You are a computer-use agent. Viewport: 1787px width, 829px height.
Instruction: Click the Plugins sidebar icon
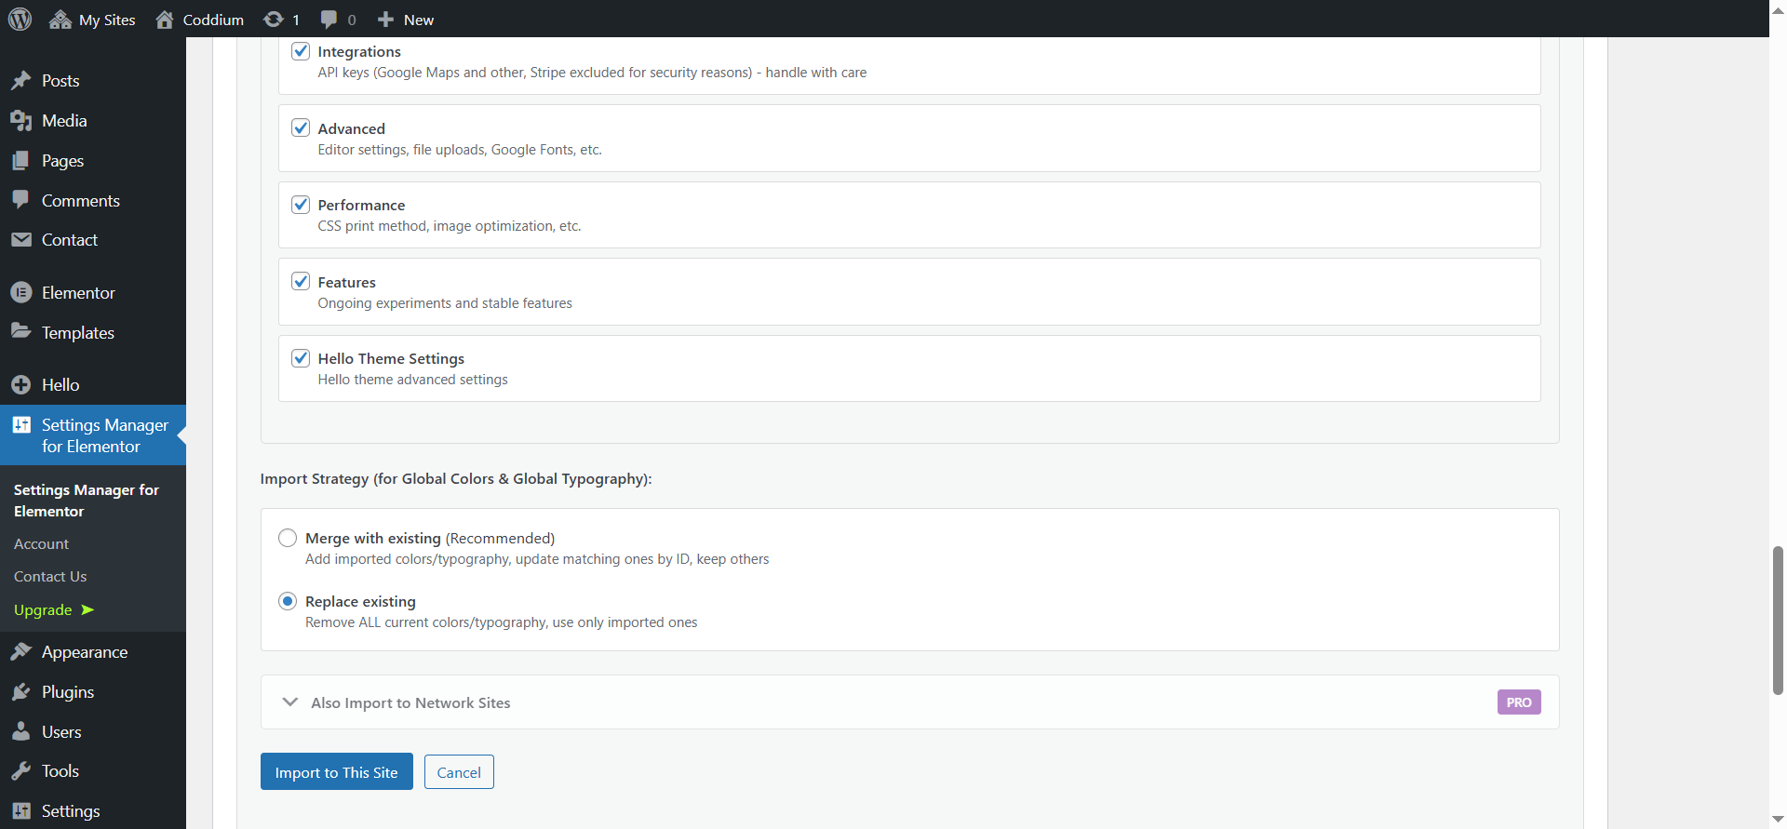(x=21, y=692)
